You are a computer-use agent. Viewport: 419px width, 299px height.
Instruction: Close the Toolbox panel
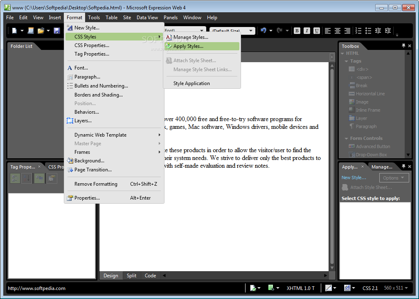(x=410, y=46)
